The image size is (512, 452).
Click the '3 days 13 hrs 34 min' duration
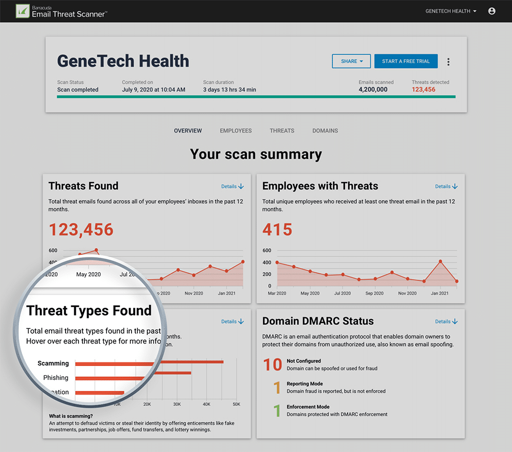tap(229, 90)
